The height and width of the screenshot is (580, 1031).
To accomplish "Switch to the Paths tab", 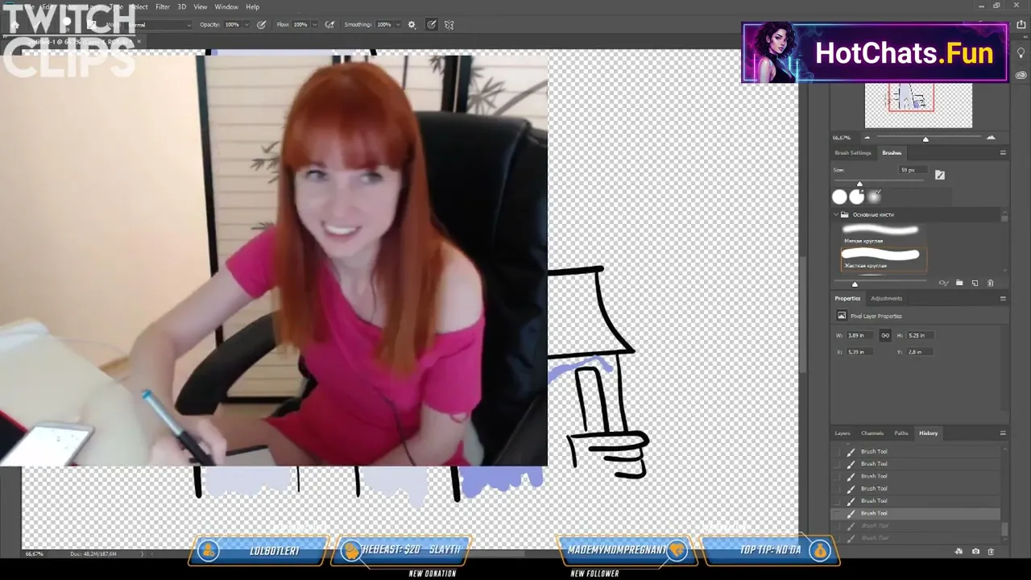I will 901,433.
